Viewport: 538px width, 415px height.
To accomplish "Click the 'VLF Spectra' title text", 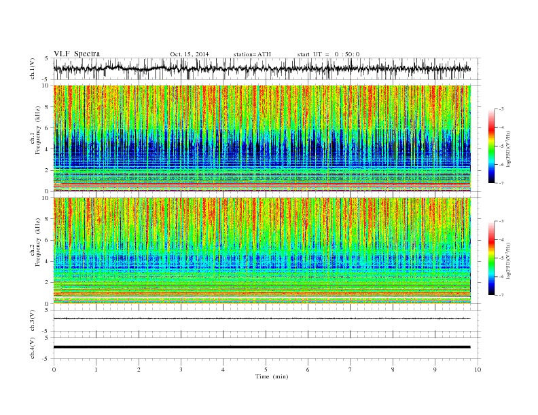I will tap(77, 54).
